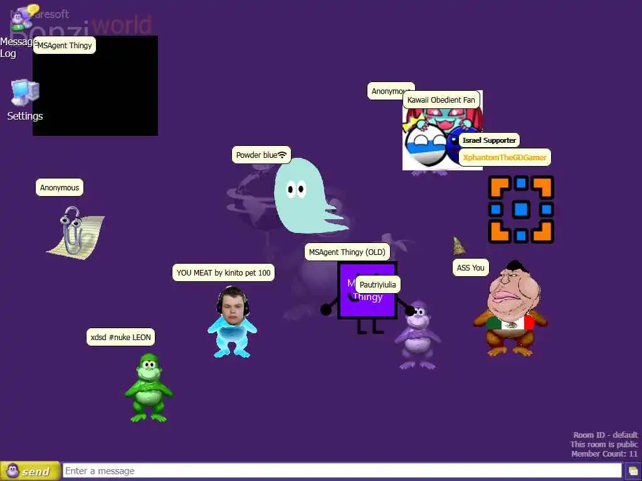Click the Anonymous label above Clippy
This screenshot has width=642, height=481.
(60, 188)
